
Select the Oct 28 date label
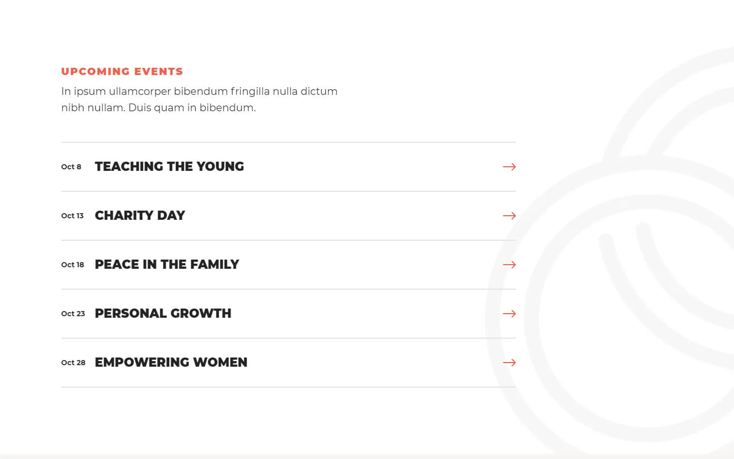tap(73, 363)
